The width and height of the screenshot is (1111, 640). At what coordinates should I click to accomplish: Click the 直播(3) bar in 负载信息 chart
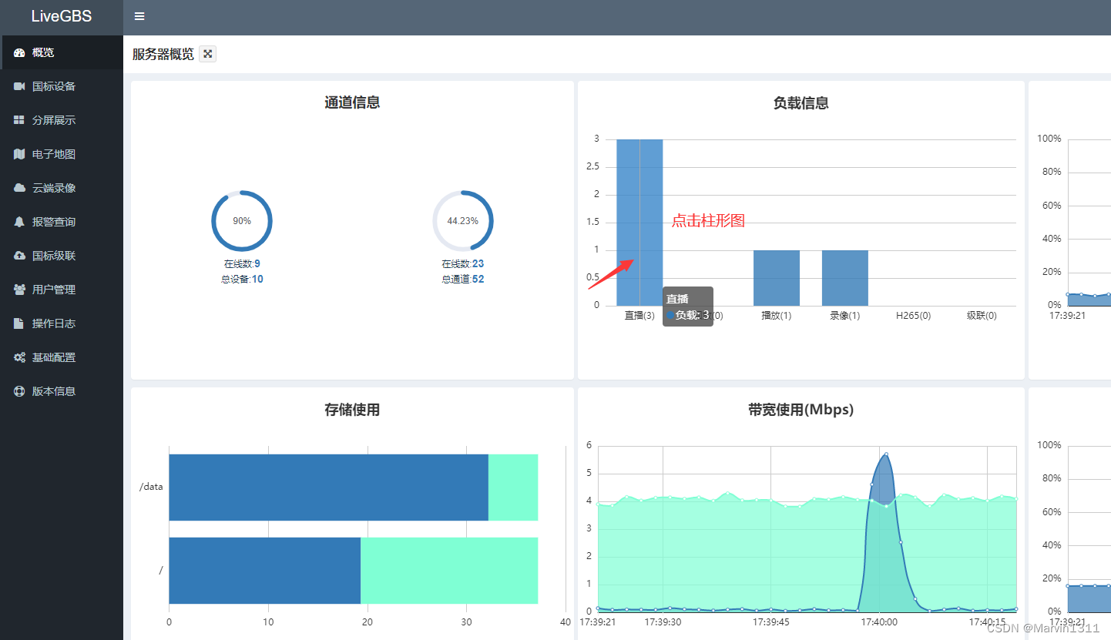639,223
